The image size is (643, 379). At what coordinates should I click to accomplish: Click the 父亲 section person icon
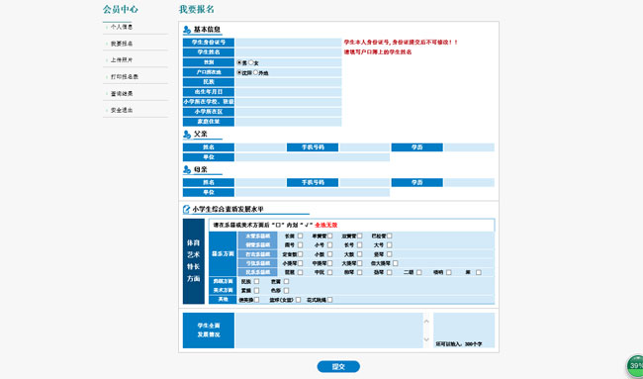(187, 135)
